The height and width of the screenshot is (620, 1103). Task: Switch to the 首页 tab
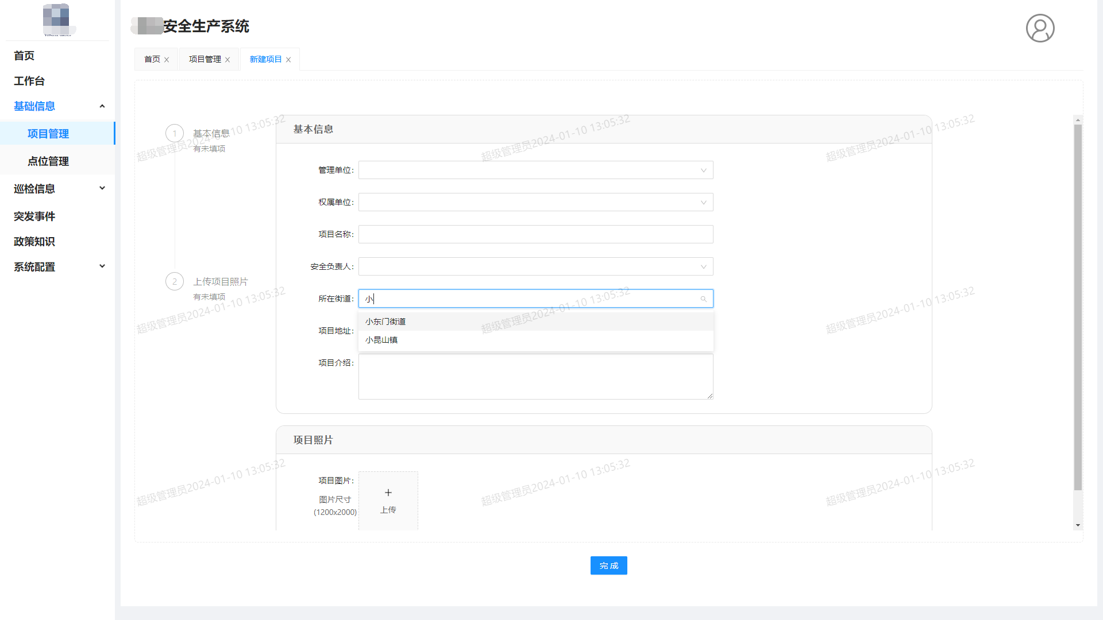pyautogui.click(x=152, y=59)
